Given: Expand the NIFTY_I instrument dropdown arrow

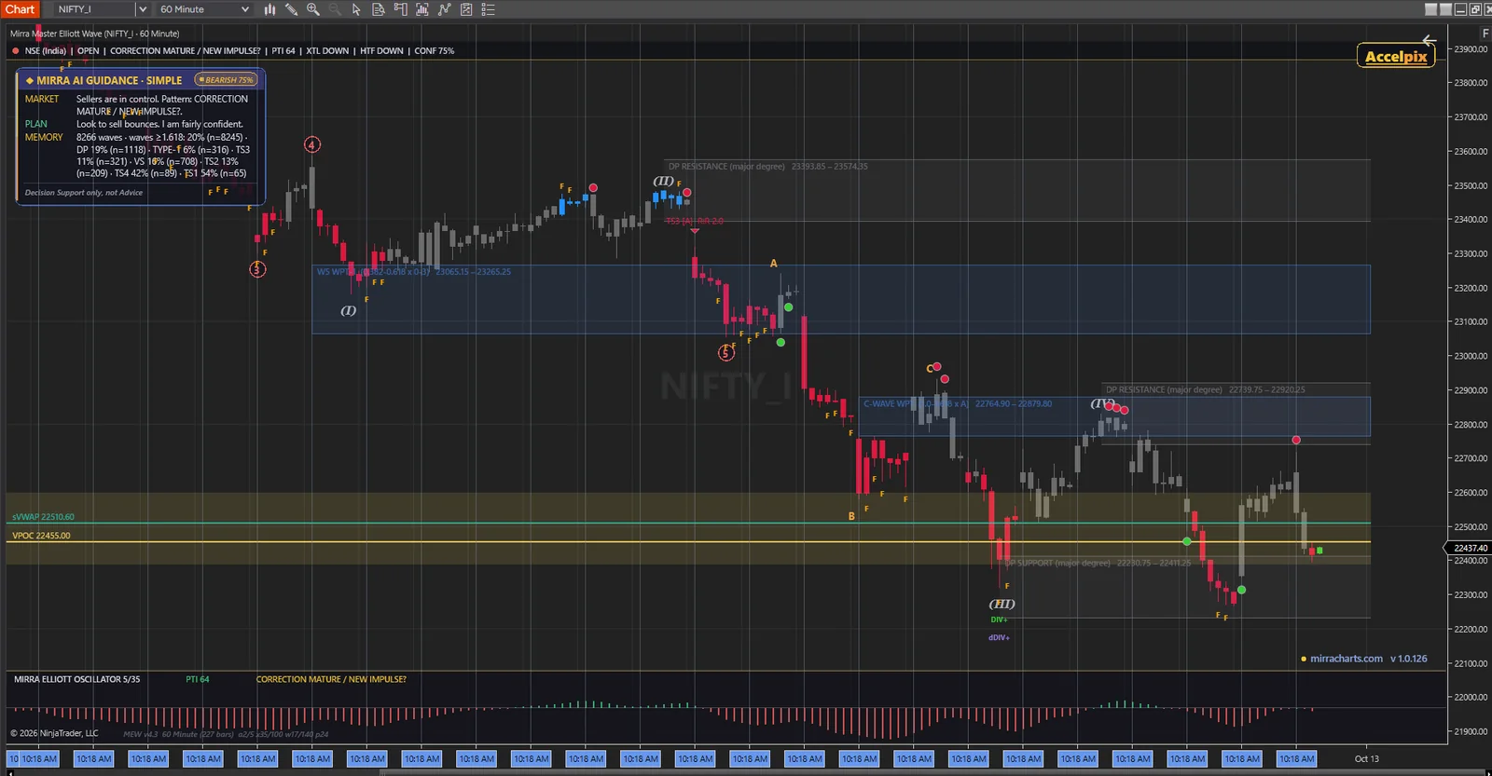Looking at the screenshot, I should click(143, 9).
